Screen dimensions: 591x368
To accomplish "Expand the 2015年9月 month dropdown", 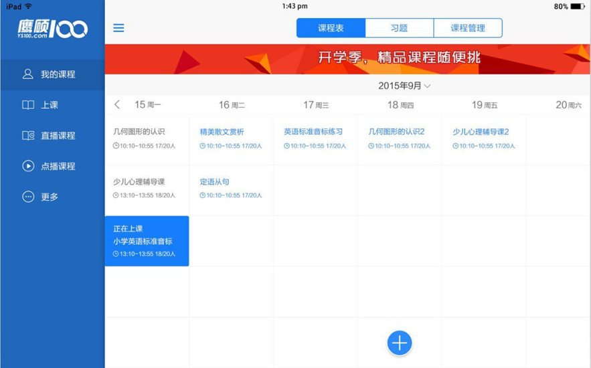I will 404,86.
